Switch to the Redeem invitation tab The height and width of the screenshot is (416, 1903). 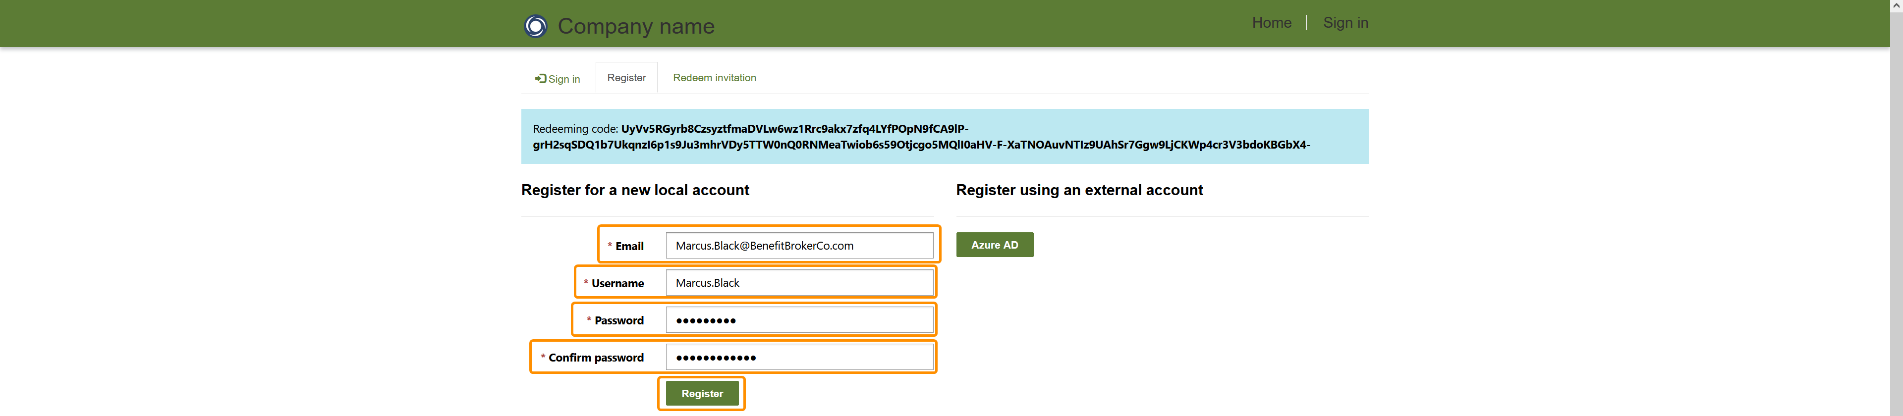(714, 77)
